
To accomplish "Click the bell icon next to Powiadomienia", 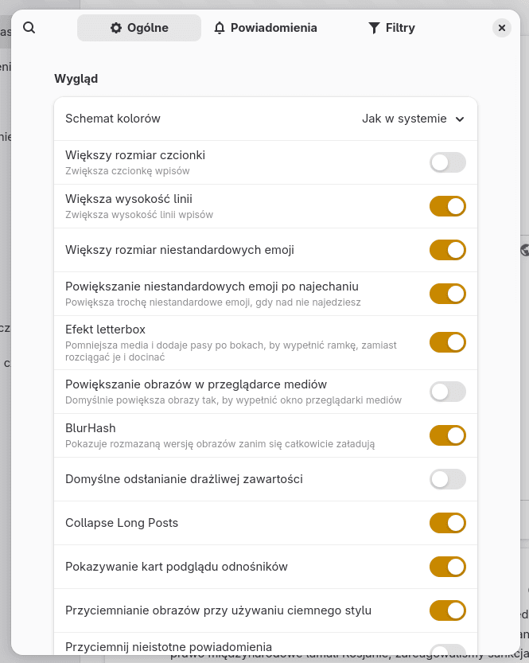I will (x=220, y=28).
